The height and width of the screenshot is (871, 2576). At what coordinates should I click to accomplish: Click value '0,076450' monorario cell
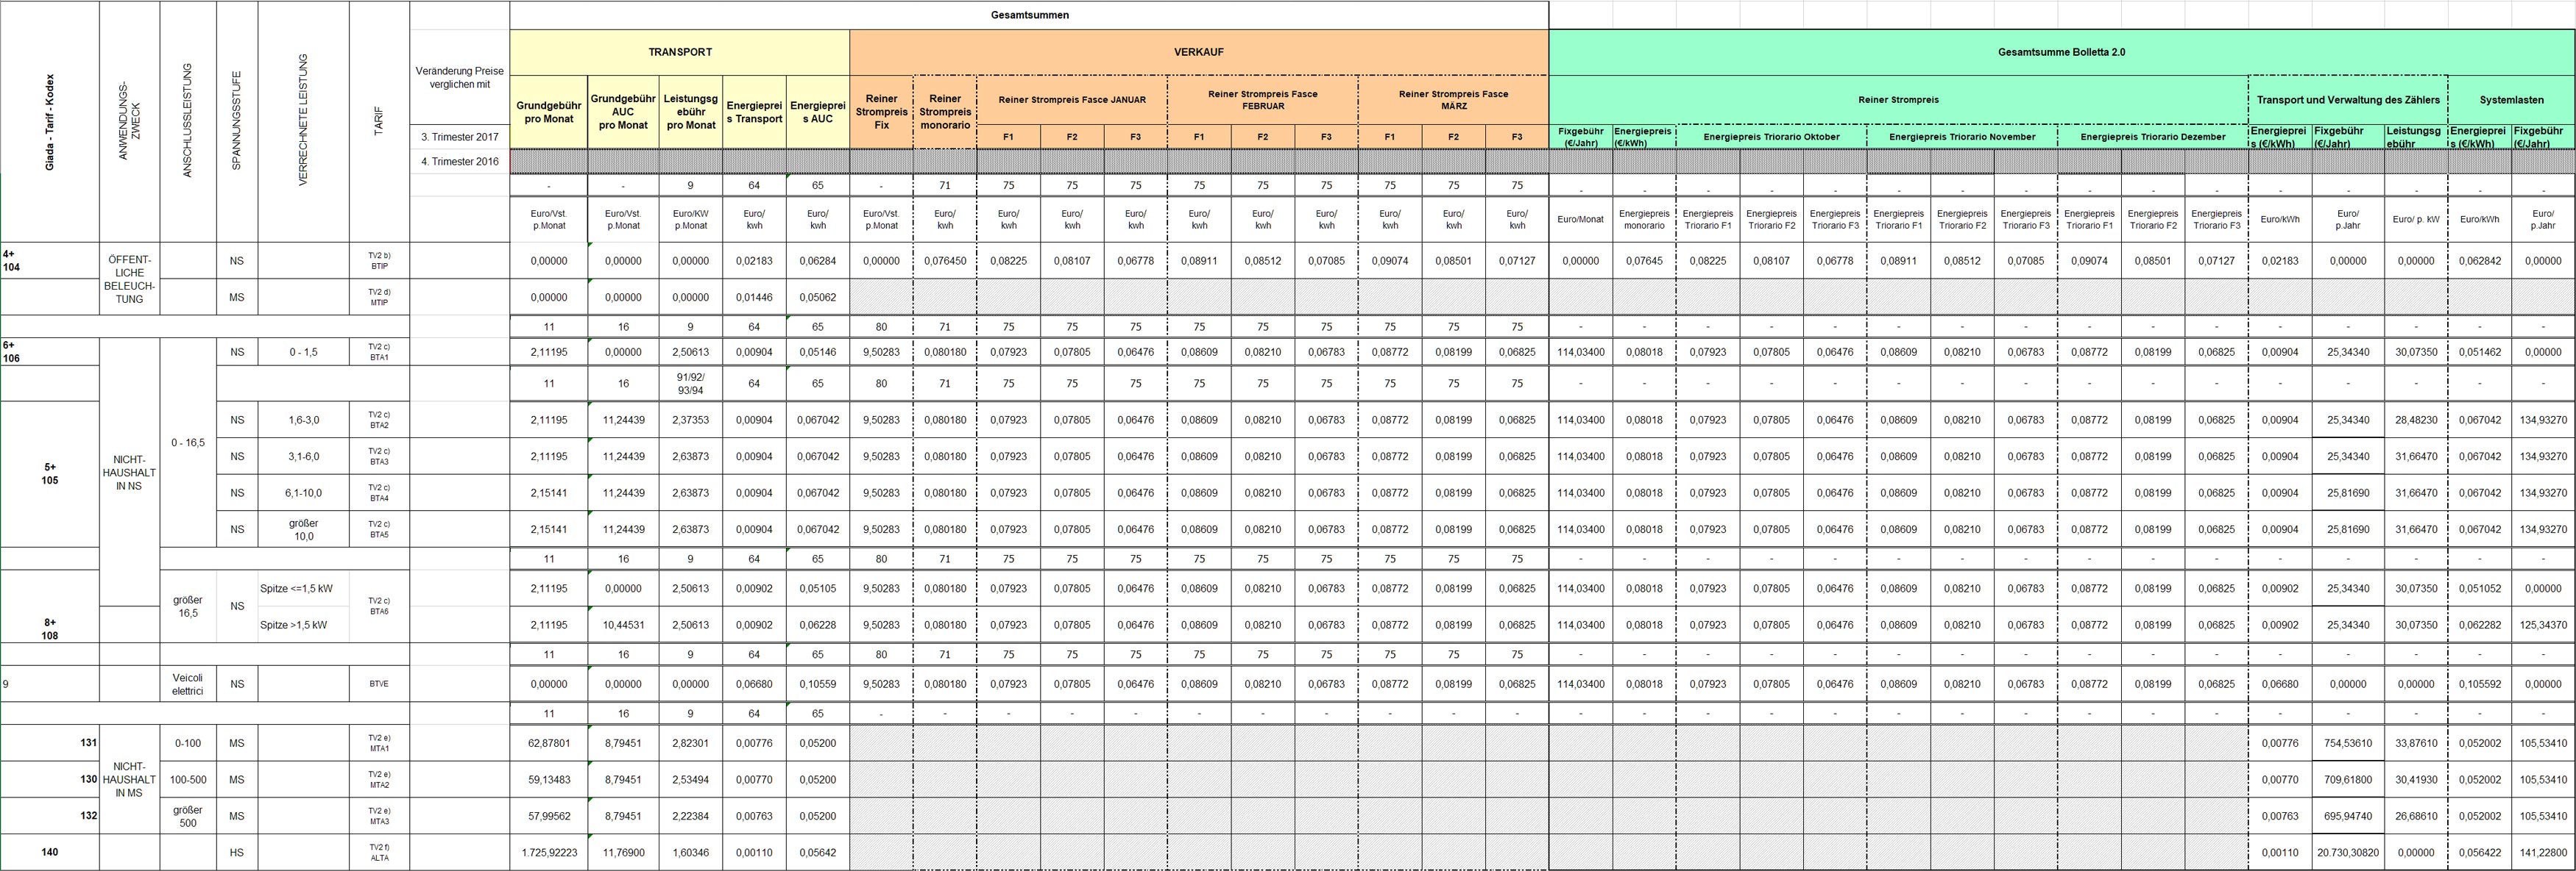945,261
